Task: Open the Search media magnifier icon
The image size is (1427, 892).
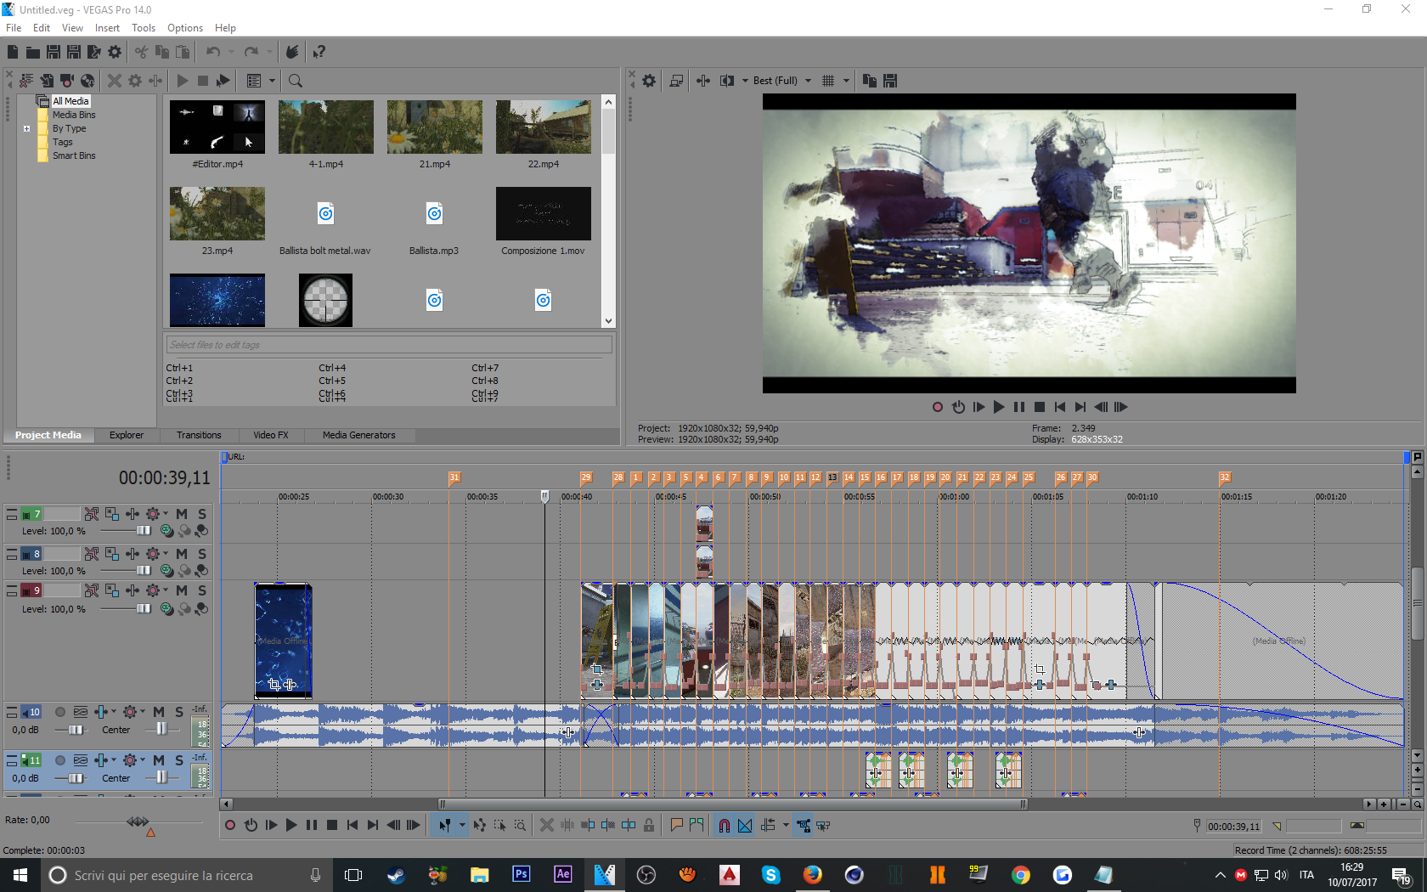Action: [x=296, y=81]
